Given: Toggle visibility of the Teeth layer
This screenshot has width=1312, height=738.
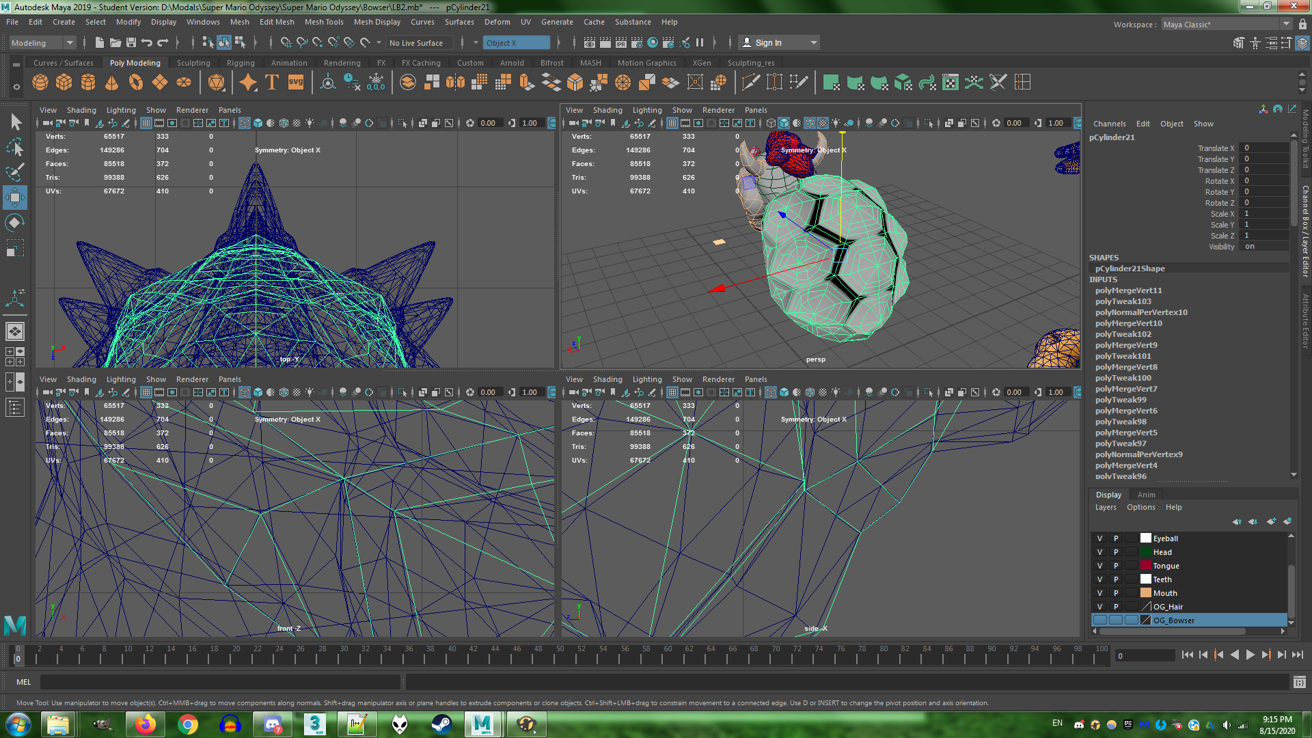Looking at the screenshot, I should coord(1099,579).
